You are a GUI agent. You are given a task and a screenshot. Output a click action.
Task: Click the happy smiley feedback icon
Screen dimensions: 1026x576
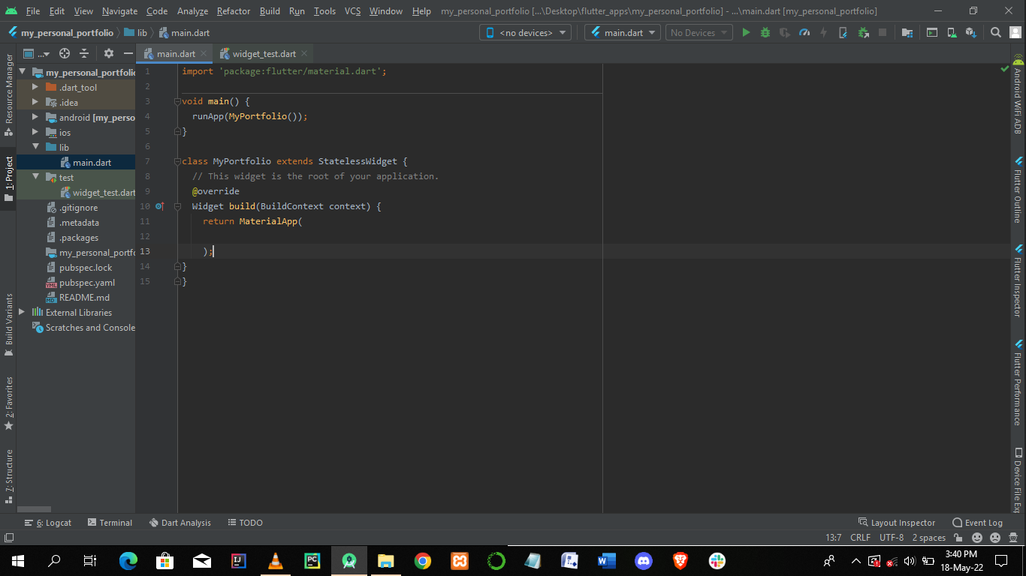(977, 538)
